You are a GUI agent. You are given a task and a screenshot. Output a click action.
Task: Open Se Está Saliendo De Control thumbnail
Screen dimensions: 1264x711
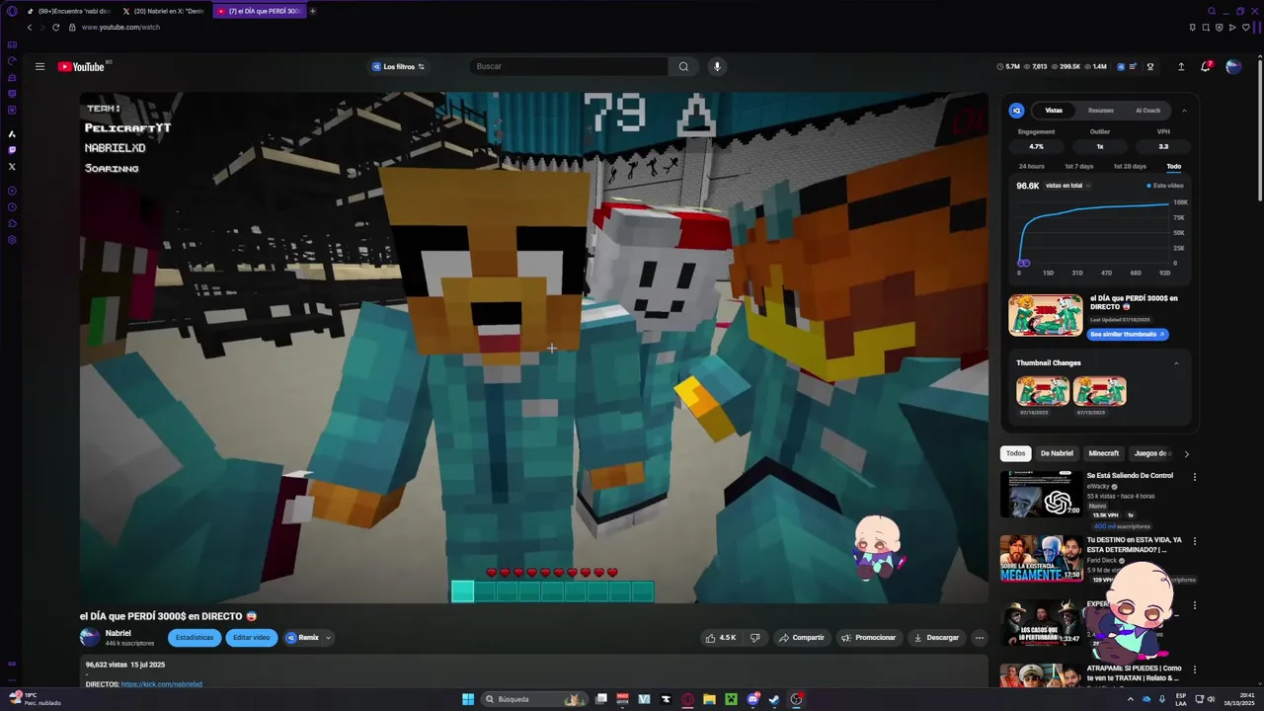[1041, 494]
